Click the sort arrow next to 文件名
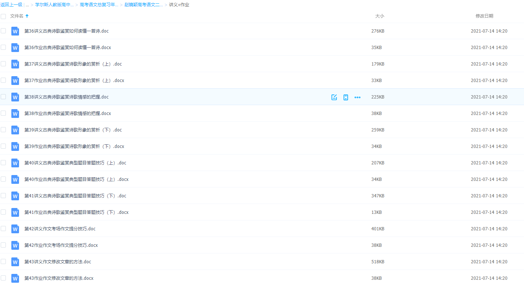 coord(27,16)
